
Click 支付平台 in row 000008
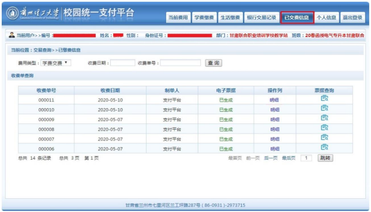(172, 129)
